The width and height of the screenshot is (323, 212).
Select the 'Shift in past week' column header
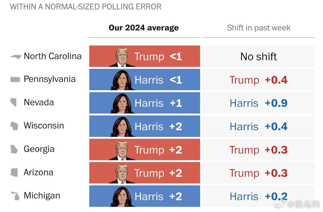259,28
